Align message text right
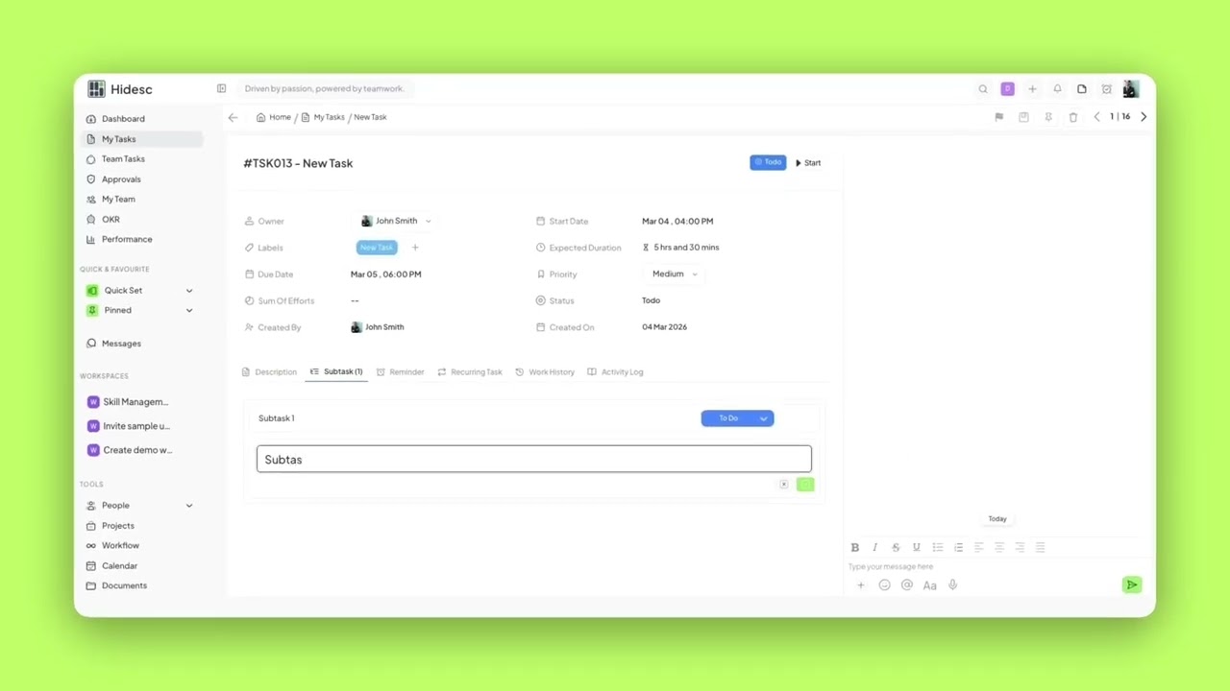This screenshot has height=691, width=1230. tap(1020, 547)
